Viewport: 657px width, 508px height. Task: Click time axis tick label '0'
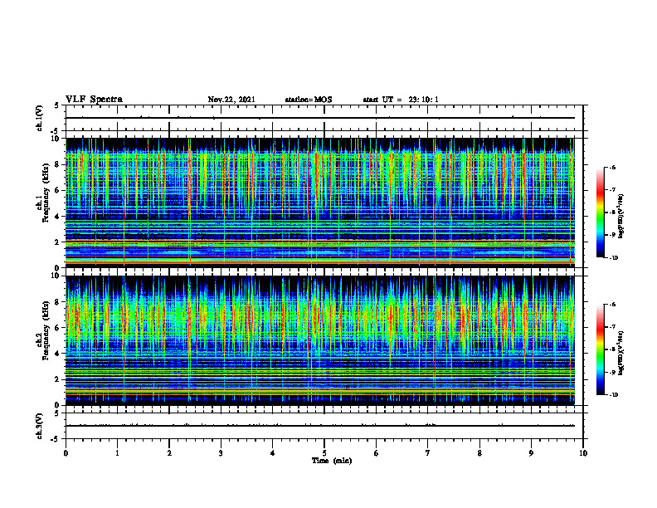click(x=66, y=453)
